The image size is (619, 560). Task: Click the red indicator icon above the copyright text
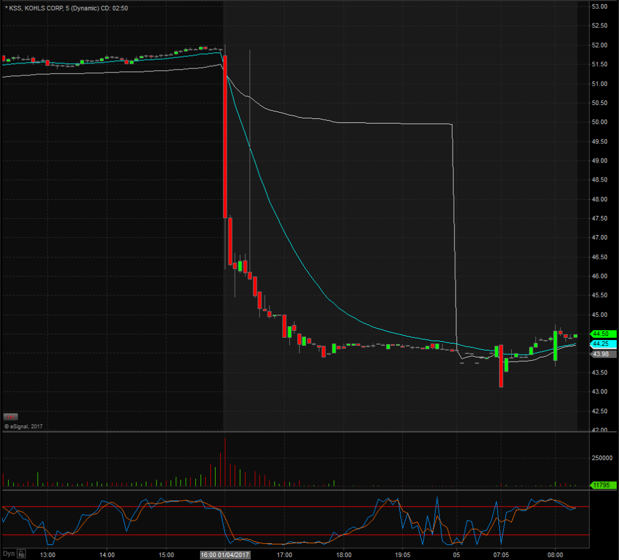pos(10,417)
